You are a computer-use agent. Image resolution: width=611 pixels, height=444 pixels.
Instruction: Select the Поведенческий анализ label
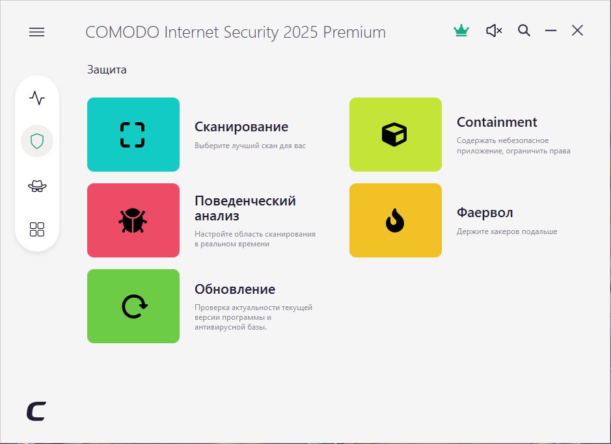click(x=245, y=208)
